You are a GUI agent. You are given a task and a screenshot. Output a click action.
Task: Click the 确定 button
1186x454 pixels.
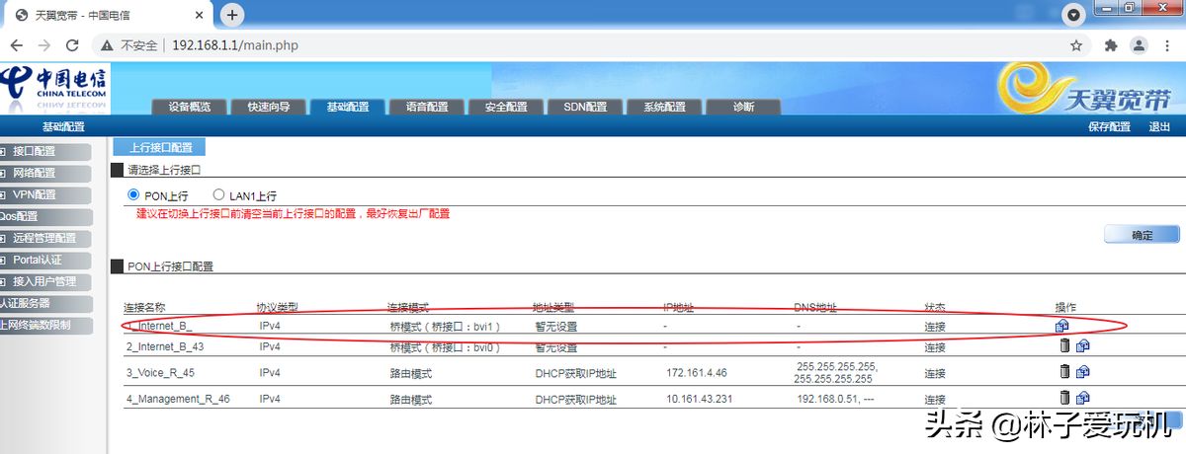[1142, 235]
